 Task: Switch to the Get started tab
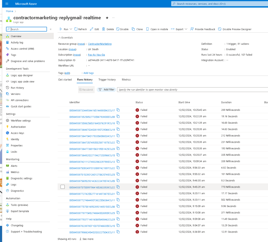(x=65, y=79)
